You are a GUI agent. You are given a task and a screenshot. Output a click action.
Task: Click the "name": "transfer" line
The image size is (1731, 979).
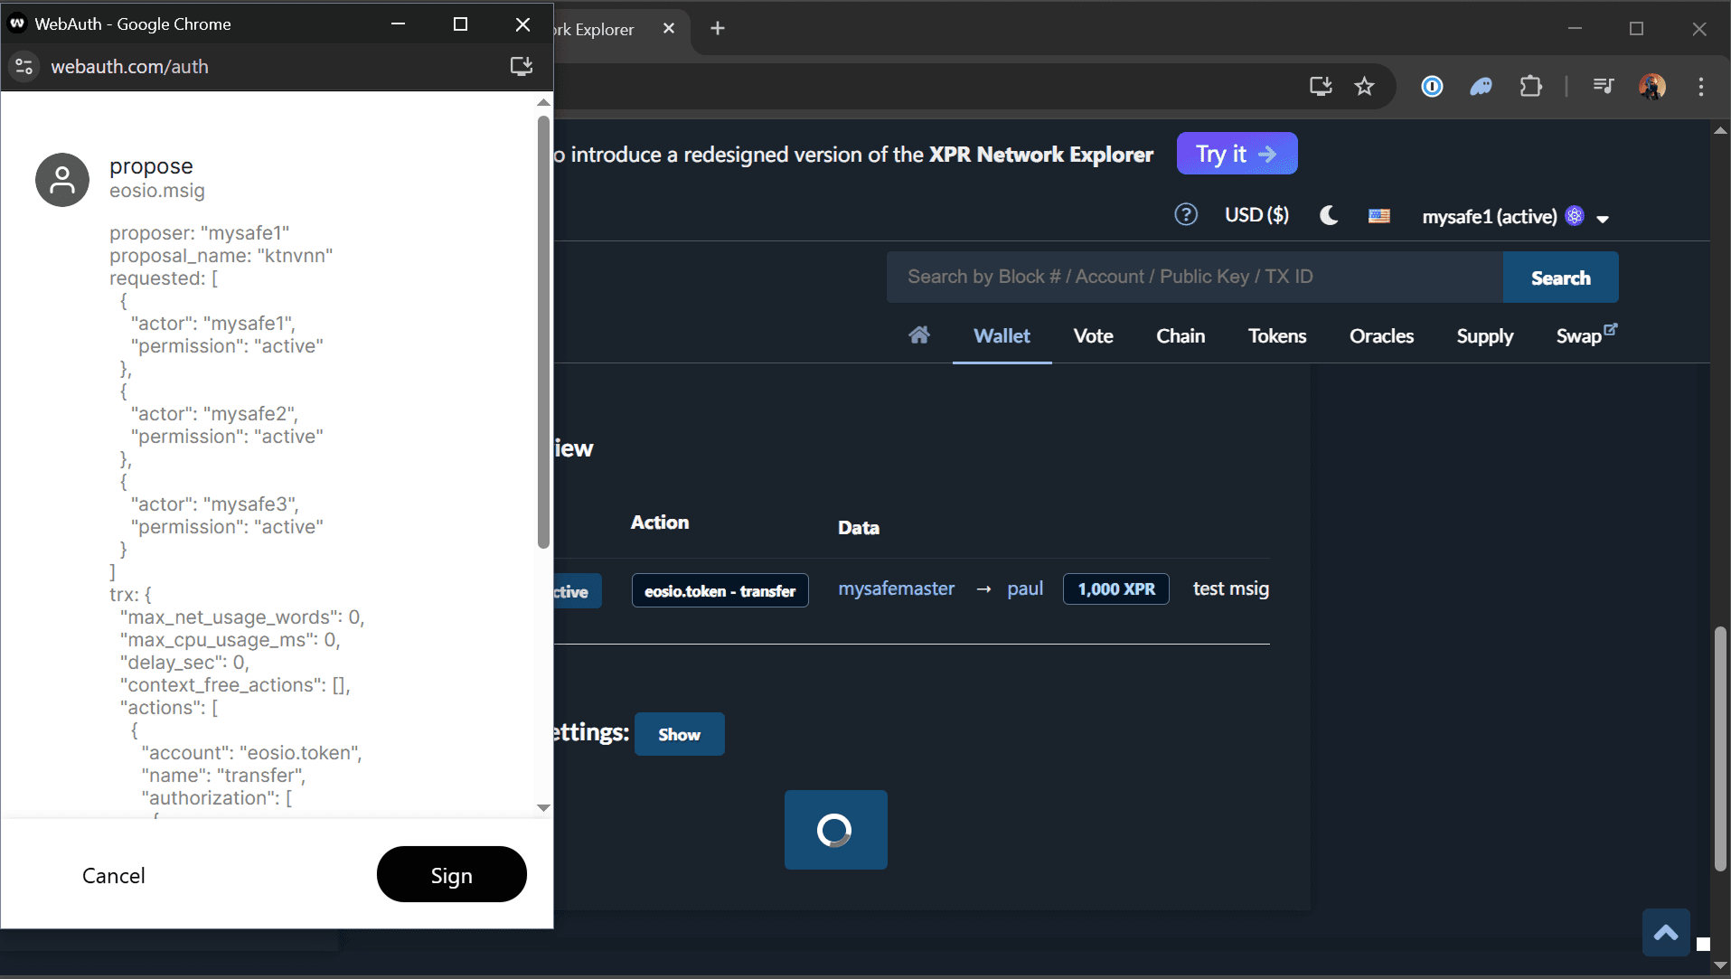pos(223,776)
